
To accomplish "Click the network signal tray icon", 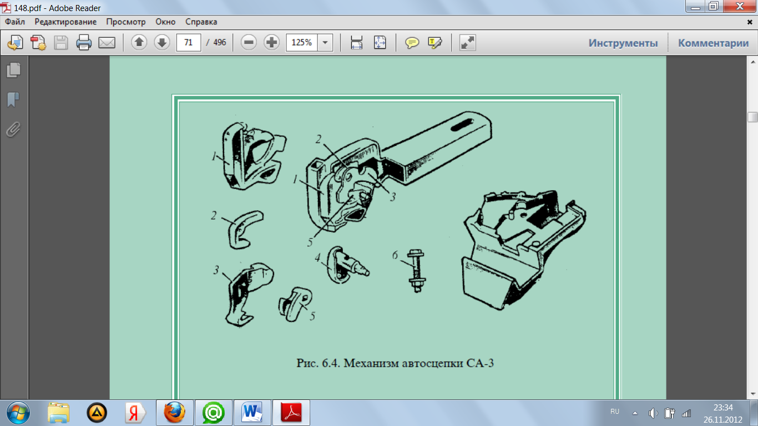I will point(686,413).
